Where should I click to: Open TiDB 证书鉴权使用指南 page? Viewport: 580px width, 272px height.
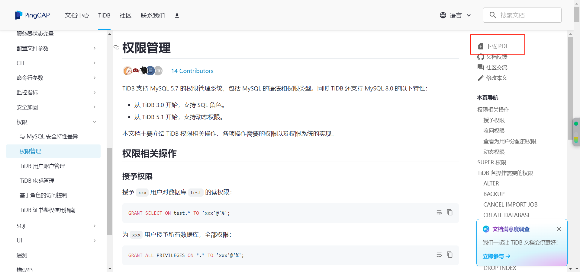47,210
